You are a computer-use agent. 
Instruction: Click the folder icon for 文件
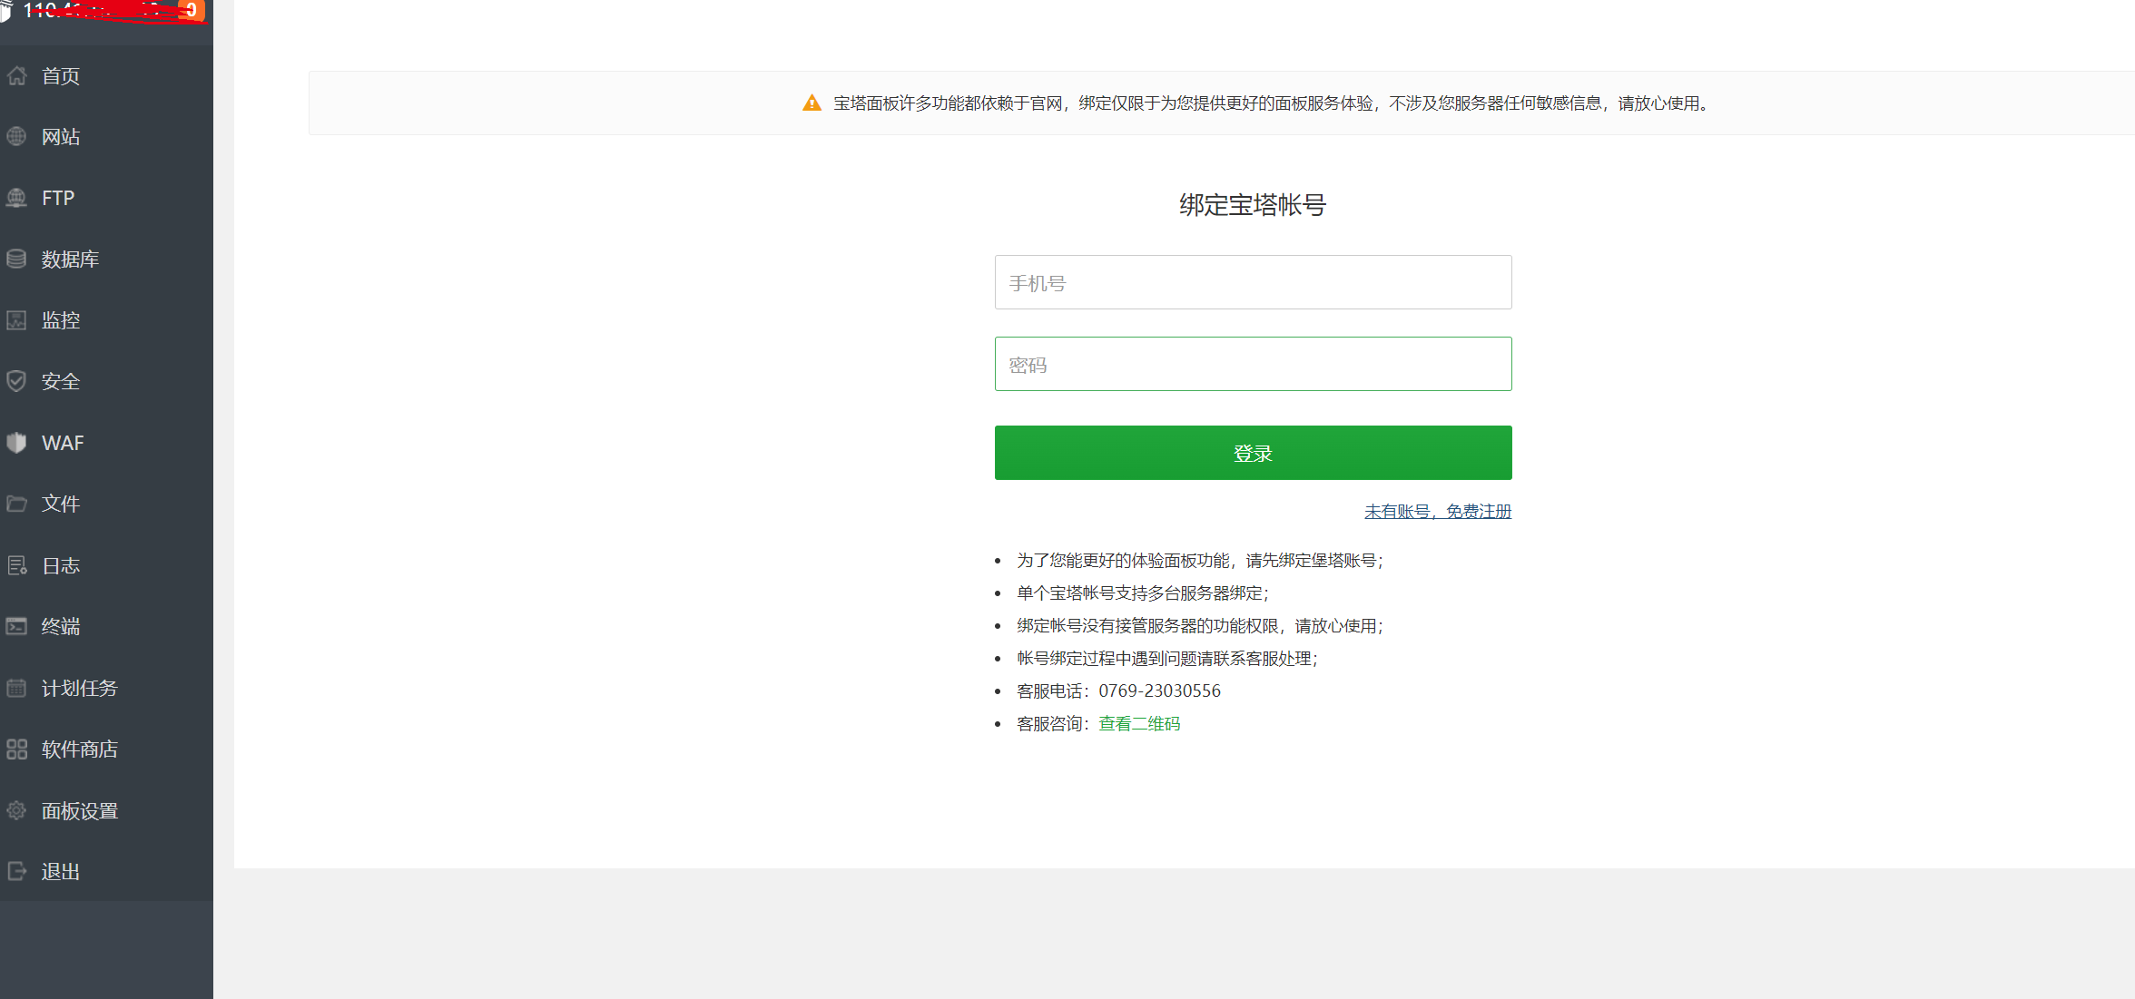[x=16, y=504]
